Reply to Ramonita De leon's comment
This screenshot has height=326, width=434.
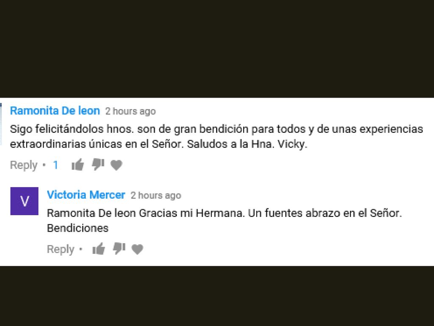[x=24, y=165]
